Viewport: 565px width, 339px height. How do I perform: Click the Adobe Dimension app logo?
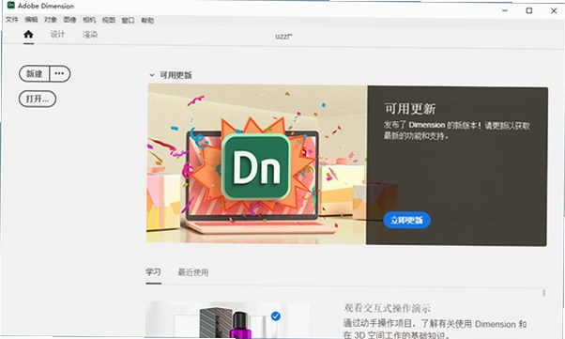tap(11, 5)
